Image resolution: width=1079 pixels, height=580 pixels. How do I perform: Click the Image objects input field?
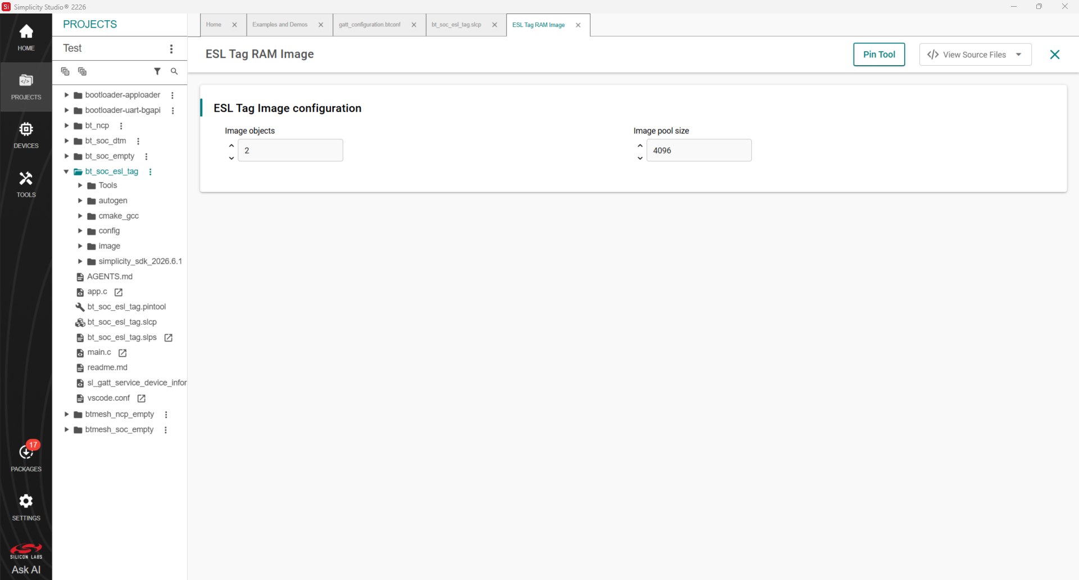point(291,151)
